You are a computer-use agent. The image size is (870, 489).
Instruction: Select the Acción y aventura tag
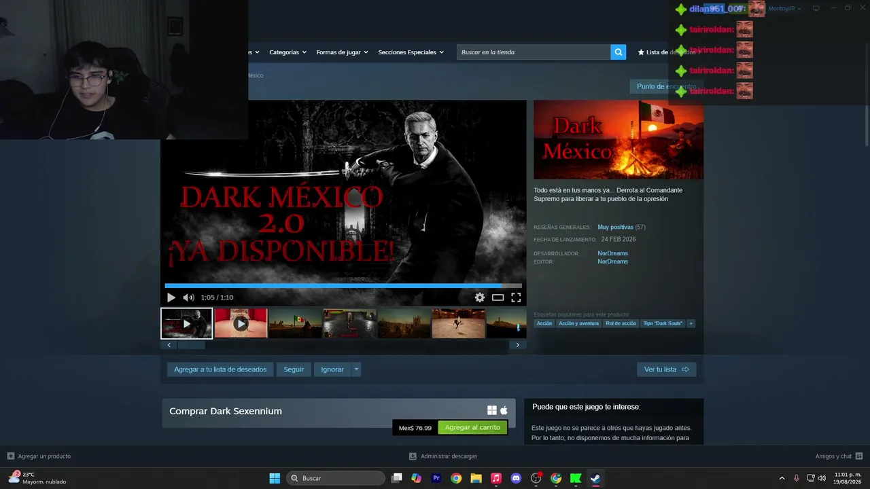pos(578,323)
